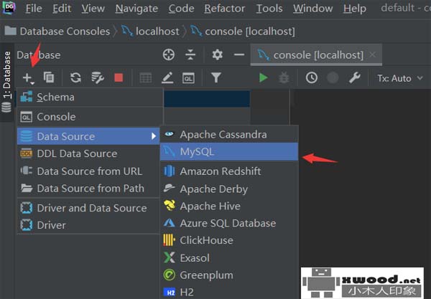Hide the Database panel with minus icon
The image size is (431, 299).
click(239, 54)
